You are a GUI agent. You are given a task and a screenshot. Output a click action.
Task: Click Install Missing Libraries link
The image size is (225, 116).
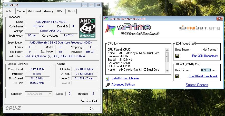(125, 78)
